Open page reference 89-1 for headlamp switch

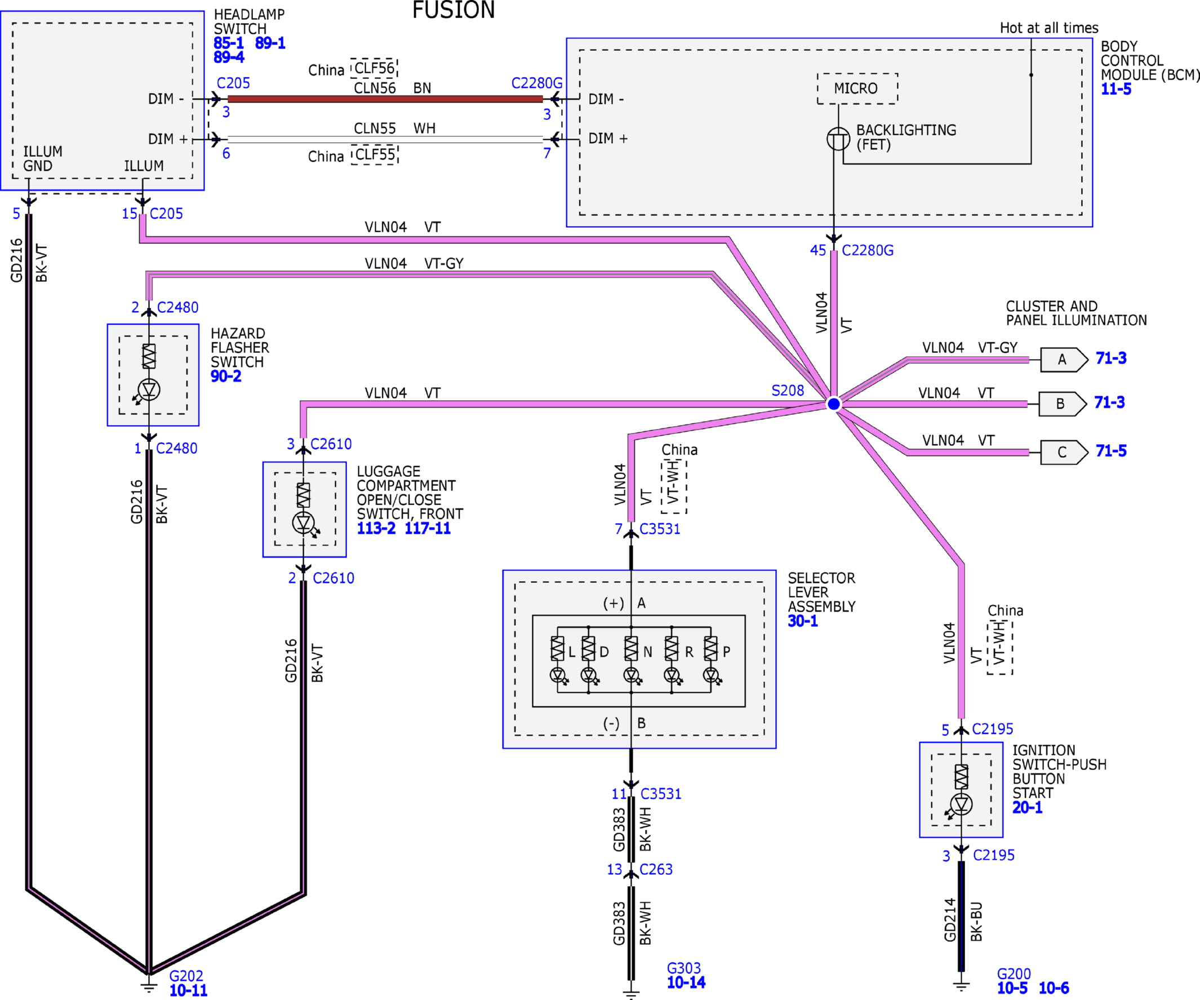[x=270, y=43]
